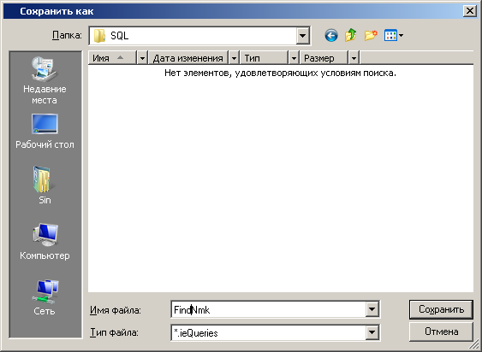This screenshot has width=482, height=352.
Task: Create a new folder via toolbar icon
Action: click(371, 36)
